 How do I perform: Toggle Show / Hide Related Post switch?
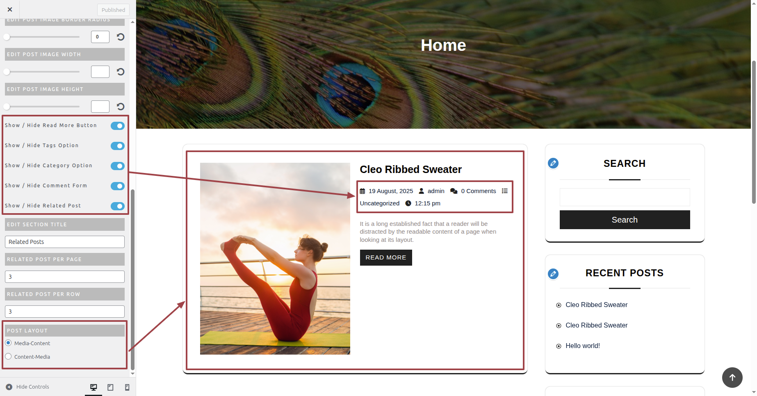118,206
